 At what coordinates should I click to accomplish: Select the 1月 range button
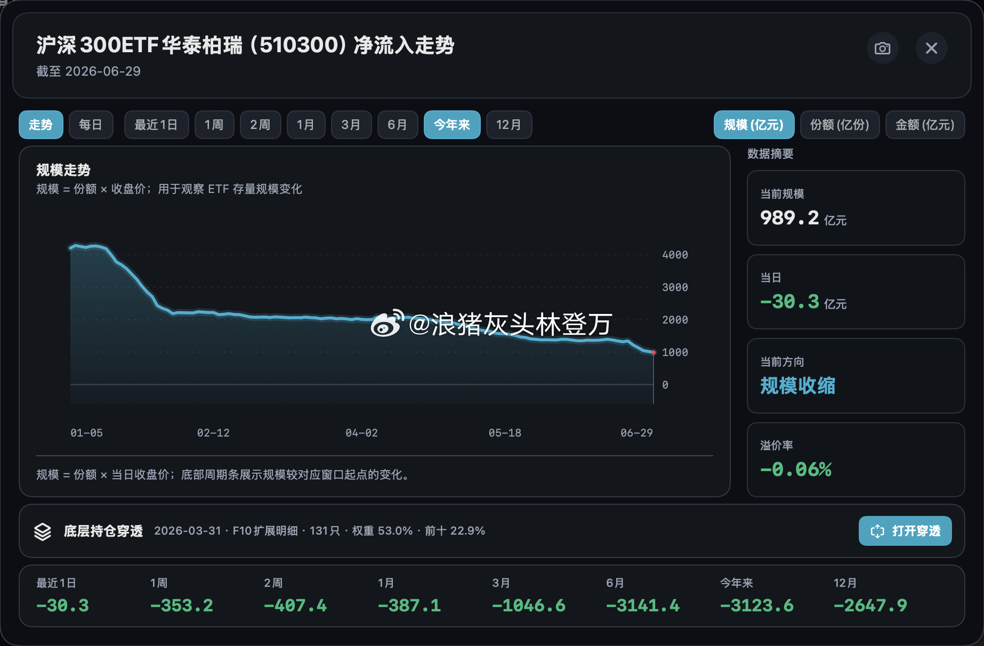306,125
